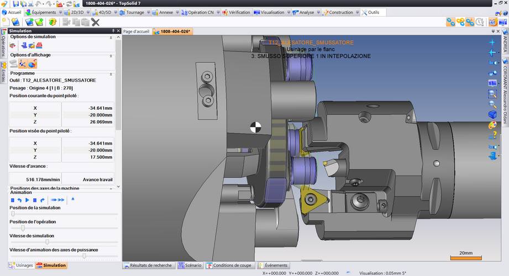This screenshot has width=509, height=276.
Task: Switch to the Page d'accueil tab
Action: [x=137, y=31]
